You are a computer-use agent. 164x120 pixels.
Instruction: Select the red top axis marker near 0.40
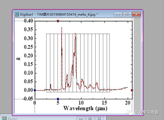click(x=58, y=21)
